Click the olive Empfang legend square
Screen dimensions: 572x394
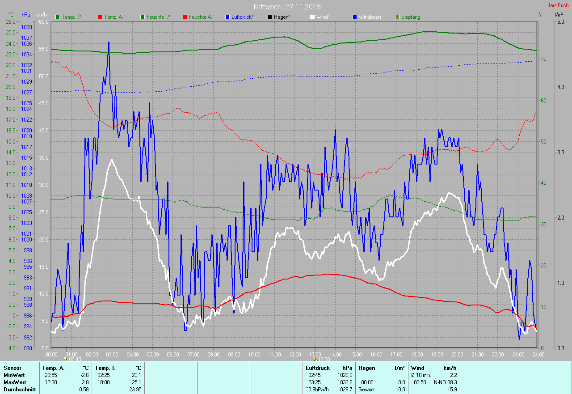[x=397, y=17]
